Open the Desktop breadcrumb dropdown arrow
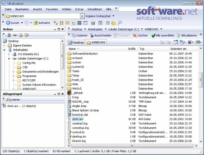 (85, 29)
